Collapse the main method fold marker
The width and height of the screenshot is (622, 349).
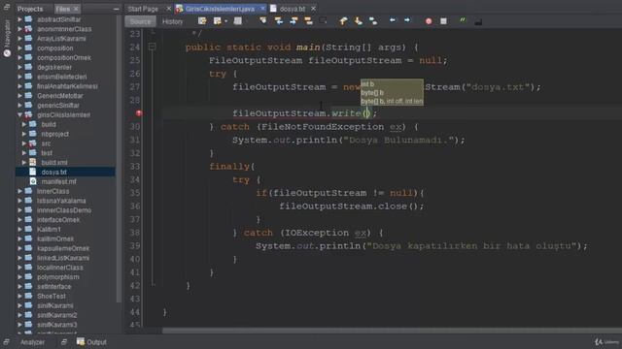click(152, 47)
